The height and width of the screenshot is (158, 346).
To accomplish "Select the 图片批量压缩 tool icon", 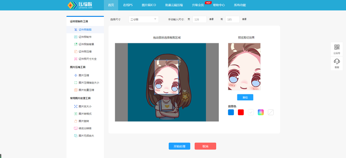I will [x=76, y=90].
